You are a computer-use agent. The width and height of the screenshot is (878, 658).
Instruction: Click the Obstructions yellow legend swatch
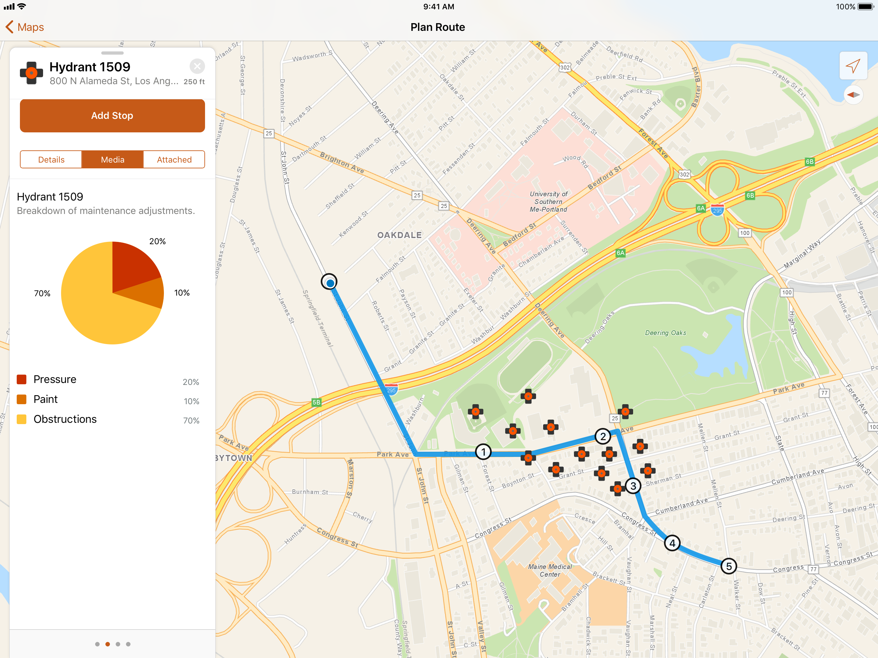22,419
